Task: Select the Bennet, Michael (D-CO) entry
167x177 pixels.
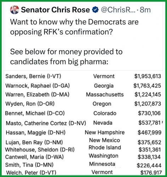Action: [35, 113]
